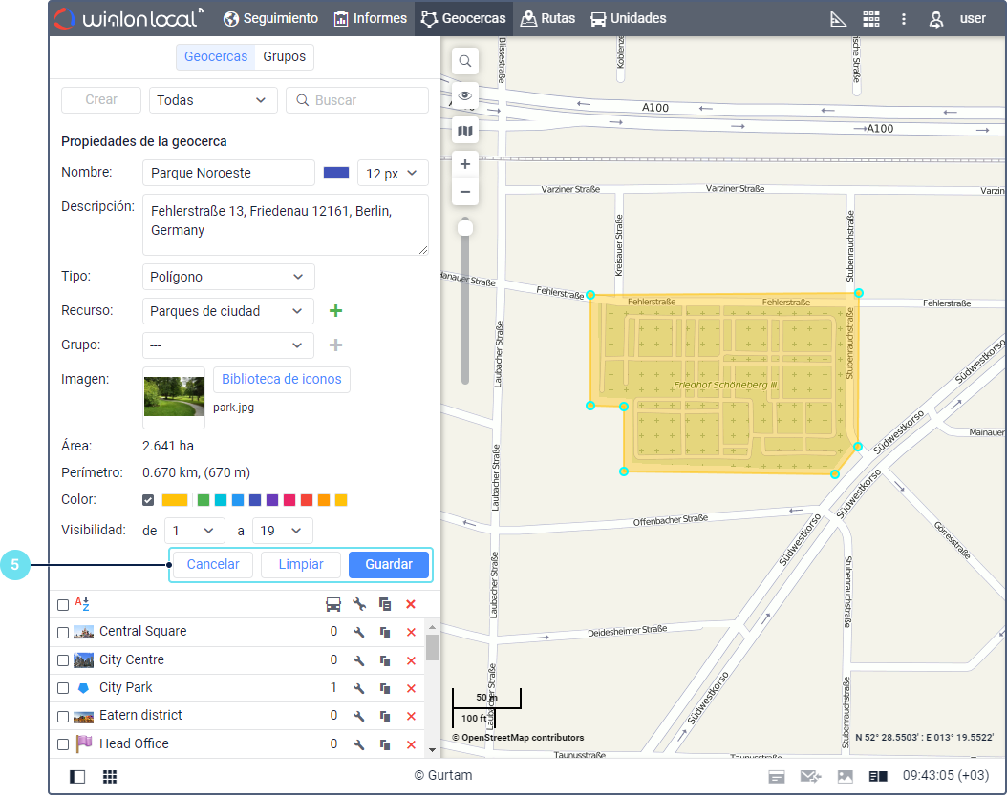Screen dimensions: 1007x795
Task: Delete the Head Office geofence
Action: 411,744
